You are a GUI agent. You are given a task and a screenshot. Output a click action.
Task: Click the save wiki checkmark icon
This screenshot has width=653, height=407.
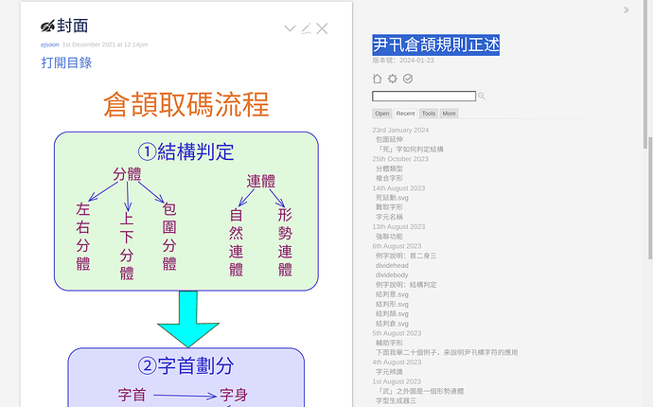tap(408, 79)
